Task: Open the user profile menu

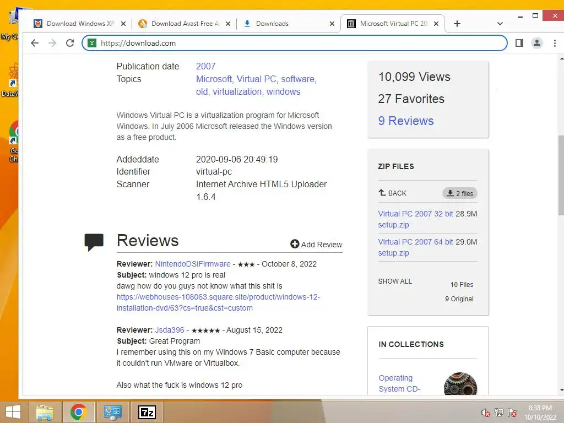Action: click(x=536, y=43)
